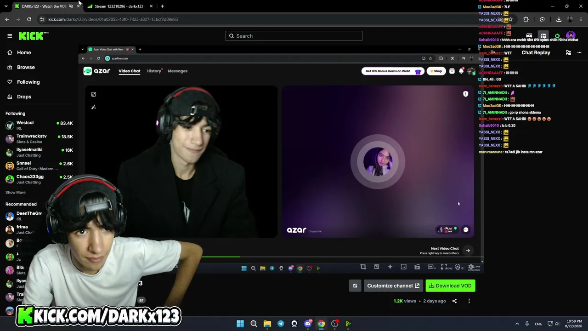Open Chat Replay three-dot options
The image size is (588, 331).
click(x=579, y=52)
